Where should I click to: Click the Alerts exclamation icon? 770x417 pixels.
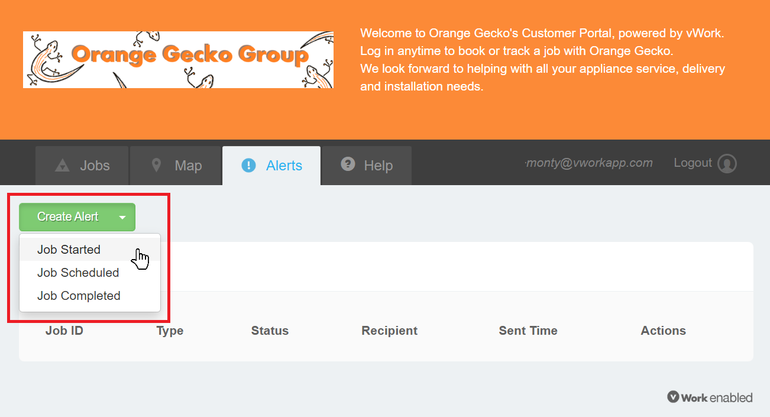(249, 166)
